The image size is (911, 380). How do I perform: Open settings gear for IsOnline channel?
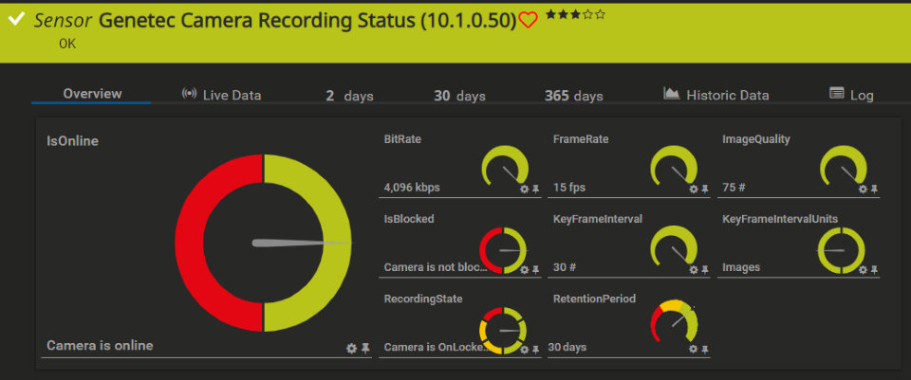point(351,348)
